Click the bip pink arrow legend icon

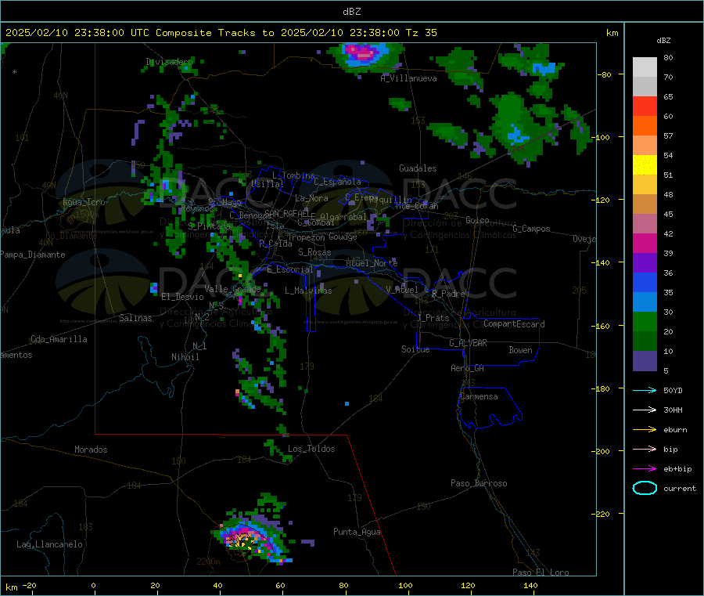[x=645, y=449]
